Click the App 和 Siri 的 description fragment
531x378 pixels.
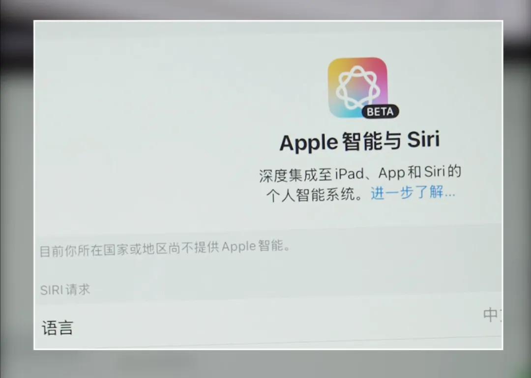click(419, 172)
